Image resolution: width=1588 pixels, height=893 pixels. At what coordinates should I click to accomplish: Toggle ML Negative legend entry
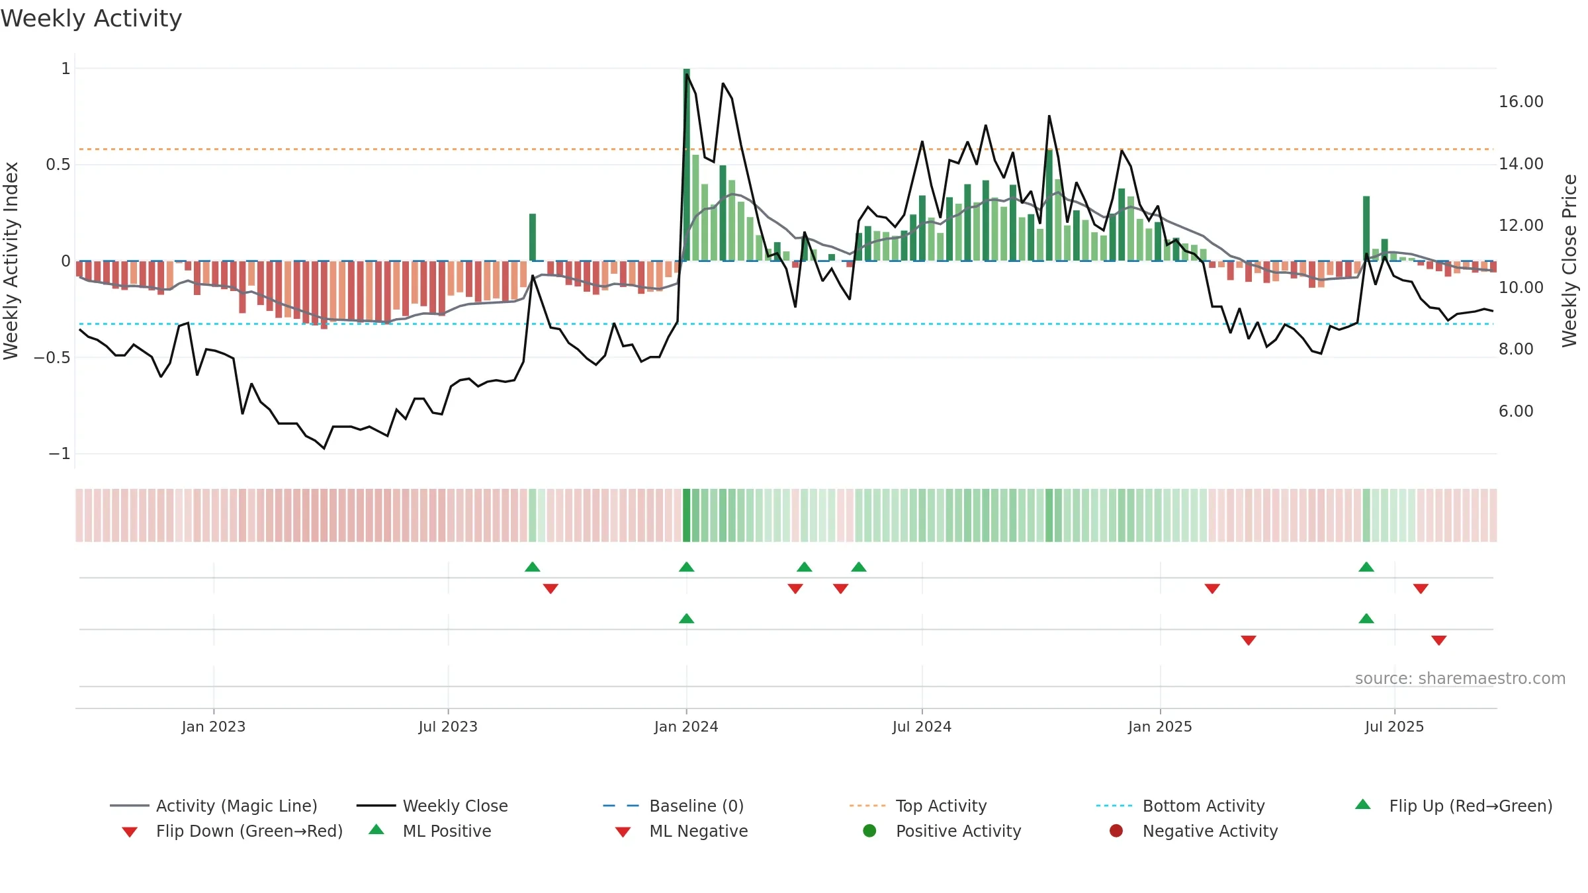coord(681,831)
